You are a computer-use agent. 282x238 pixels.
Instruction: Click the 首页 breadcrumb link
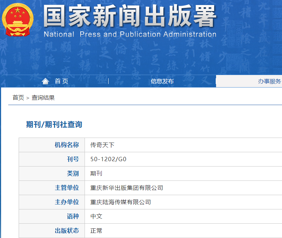click(18, 98)
